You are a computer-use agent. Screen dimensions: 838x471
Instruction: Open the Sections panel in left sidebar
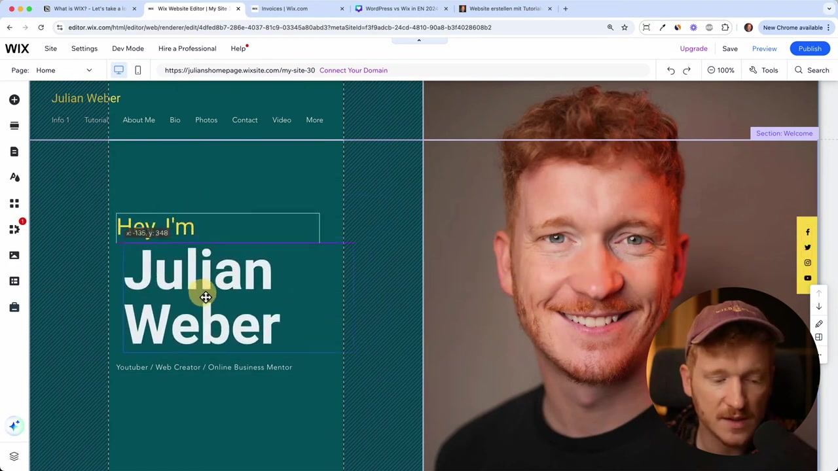click(14, 126)
